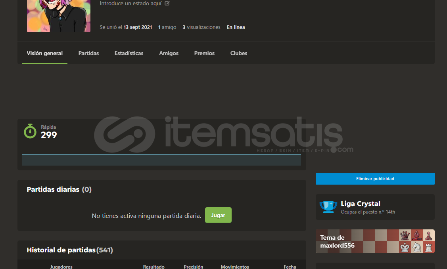Click the Introduce un estado aquí field
This screenshot has height=269, width=447.
tap(130, 4)
